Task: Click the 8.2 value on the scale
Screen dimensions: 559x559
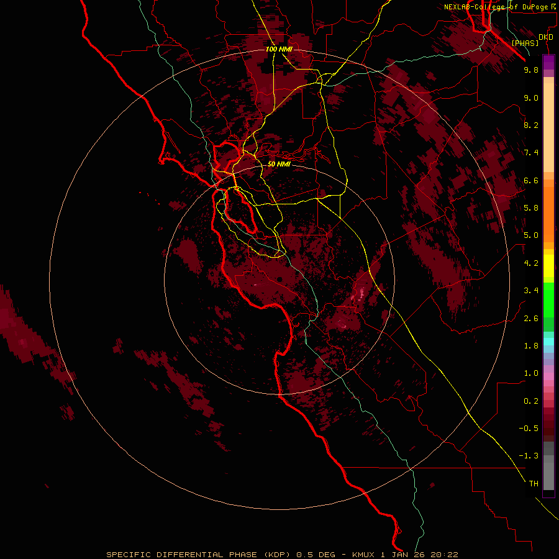Action: click(x=531, y=125)
